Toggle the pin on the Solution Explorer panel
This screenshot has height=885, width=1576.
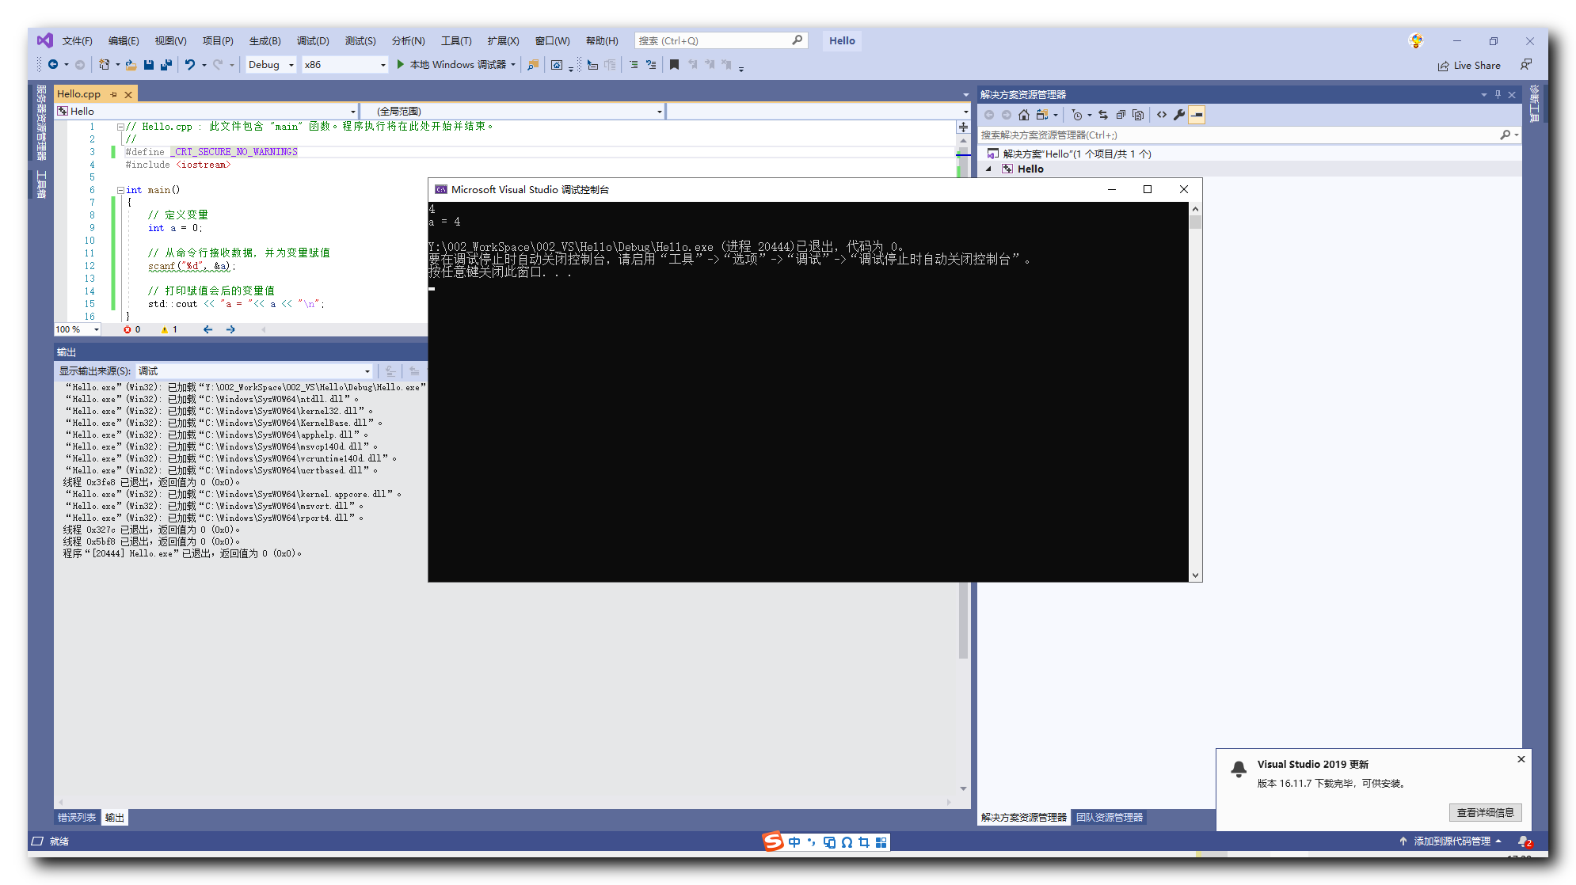pos(1498,93)
